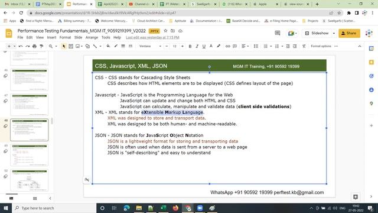This screenshot has height=213, width=378.
Task: Open the Google Meet call button
Action: pos(292,33)
